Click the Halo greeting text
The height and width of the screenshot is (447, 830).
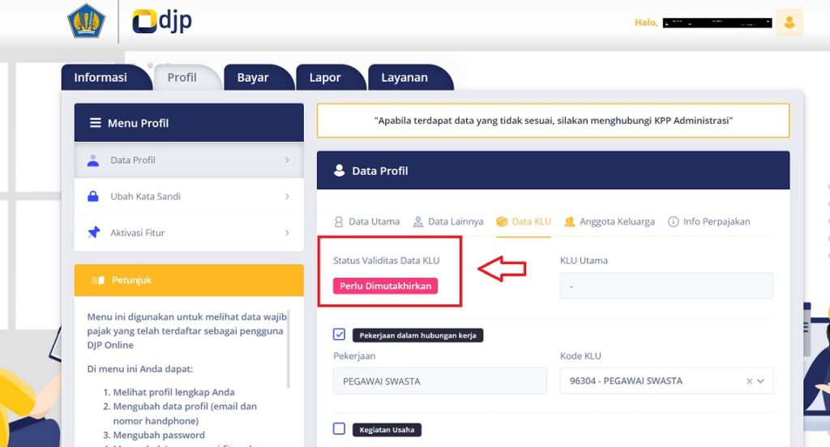click(x=646, y=23)
